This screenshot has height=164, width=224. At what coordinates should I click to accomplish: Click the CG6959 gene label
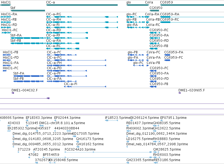(166, 2)
